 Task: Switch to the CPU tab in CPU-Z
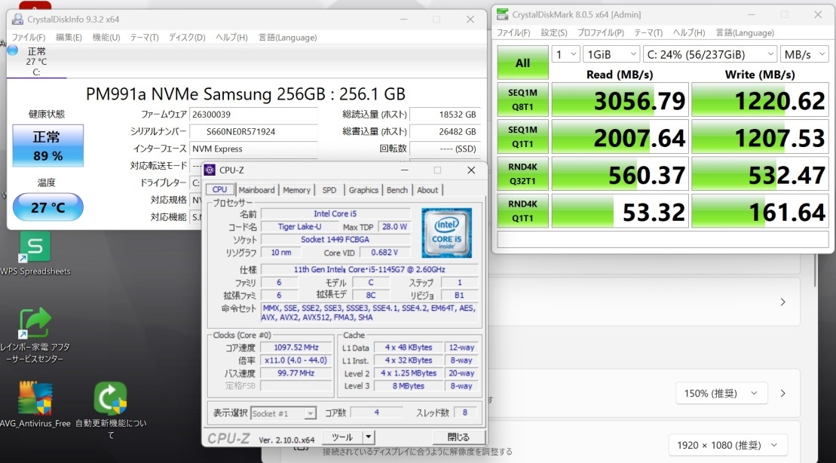[219, 189]
